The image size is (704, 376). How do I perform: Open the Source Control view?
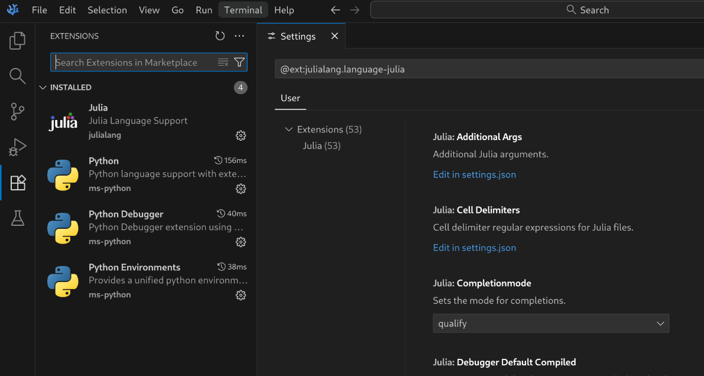pyautogui.click(x=18, y=111)
